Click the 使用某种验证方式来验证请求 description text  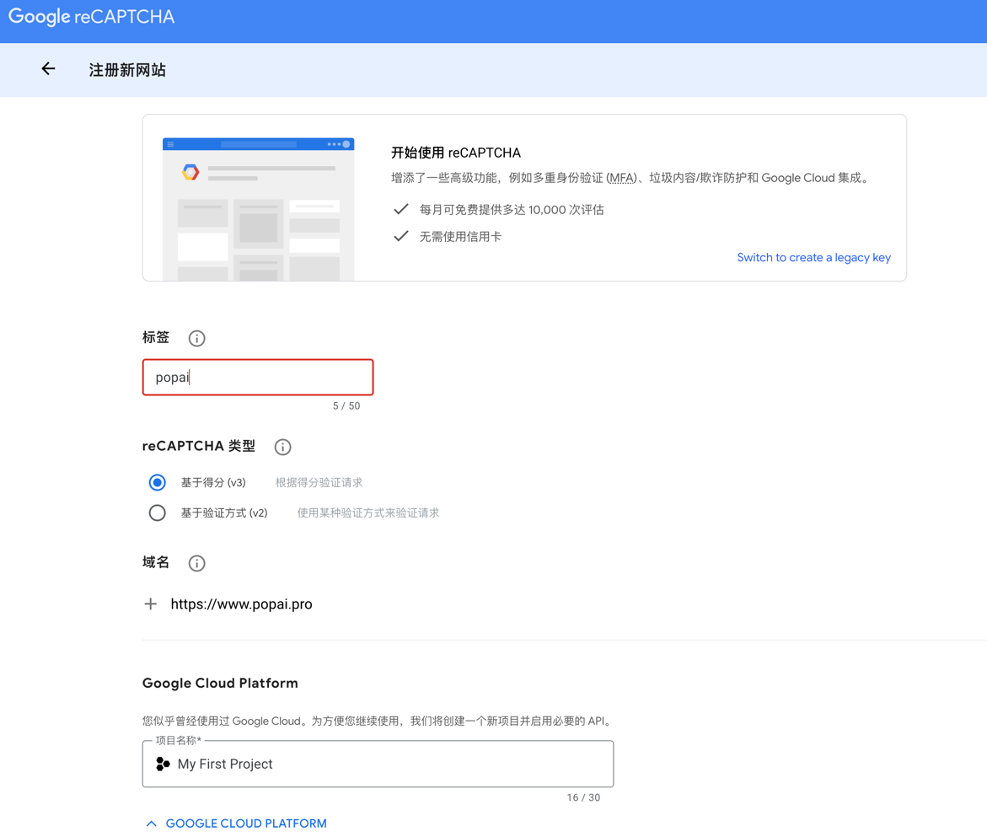[367, 512]
